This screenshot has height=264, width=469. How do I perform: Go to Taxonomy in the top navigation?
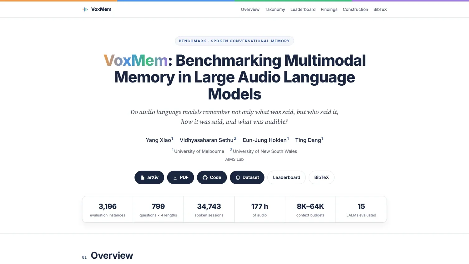click(x=275, y=9)
